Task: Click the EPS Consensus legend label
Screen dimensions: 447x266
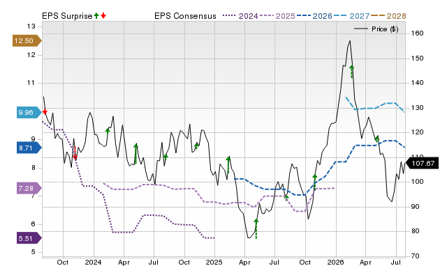Action: (185, 16)
